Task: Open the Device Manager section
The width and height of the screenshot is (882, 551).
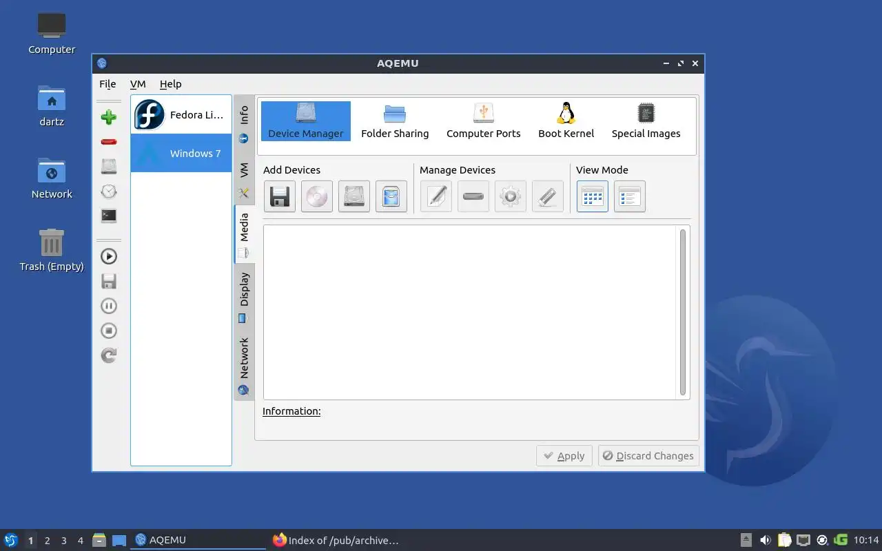Action: pyautogui.click(x=306, y=121)
